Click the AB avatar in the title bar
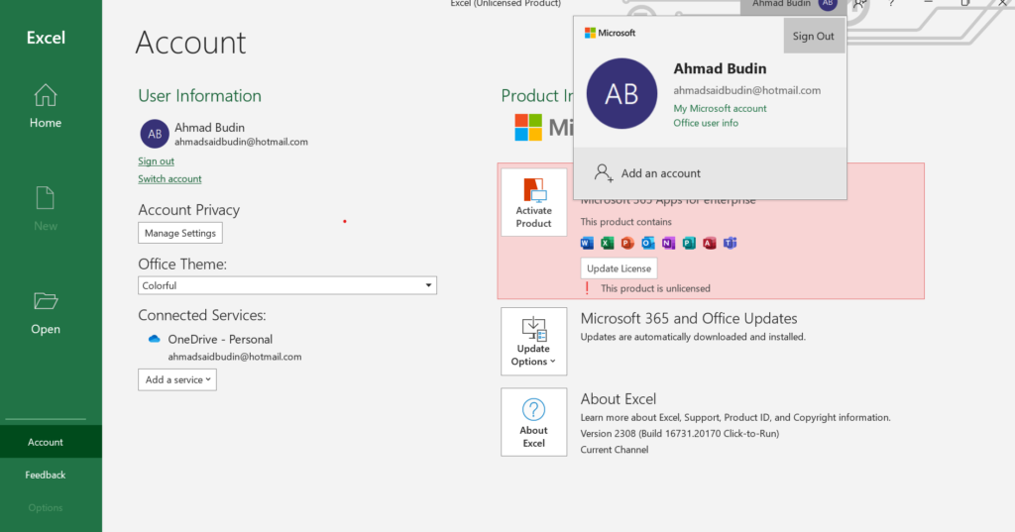This screenshot has width=1015, height=532. tap(828, 4)
